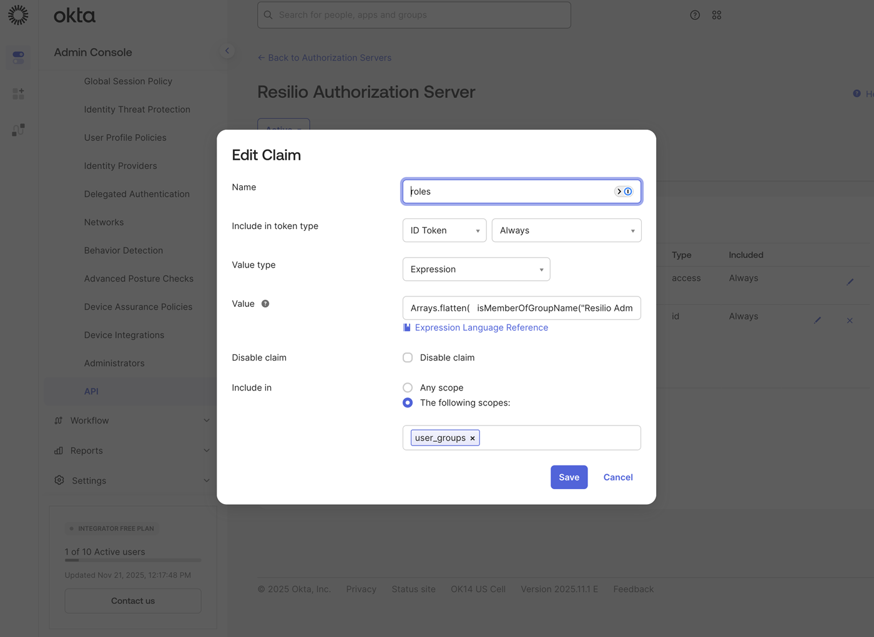Open the Expression Language Reference link
Image resolution: width=874 pixels, height=637 pixels.
coord(481,327)
